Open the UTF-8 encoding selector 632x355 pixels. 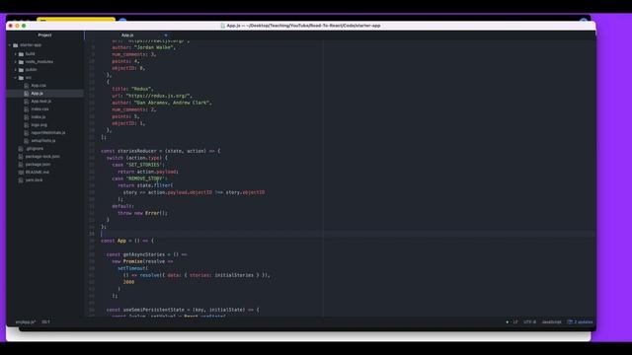(x=529, y=322)
